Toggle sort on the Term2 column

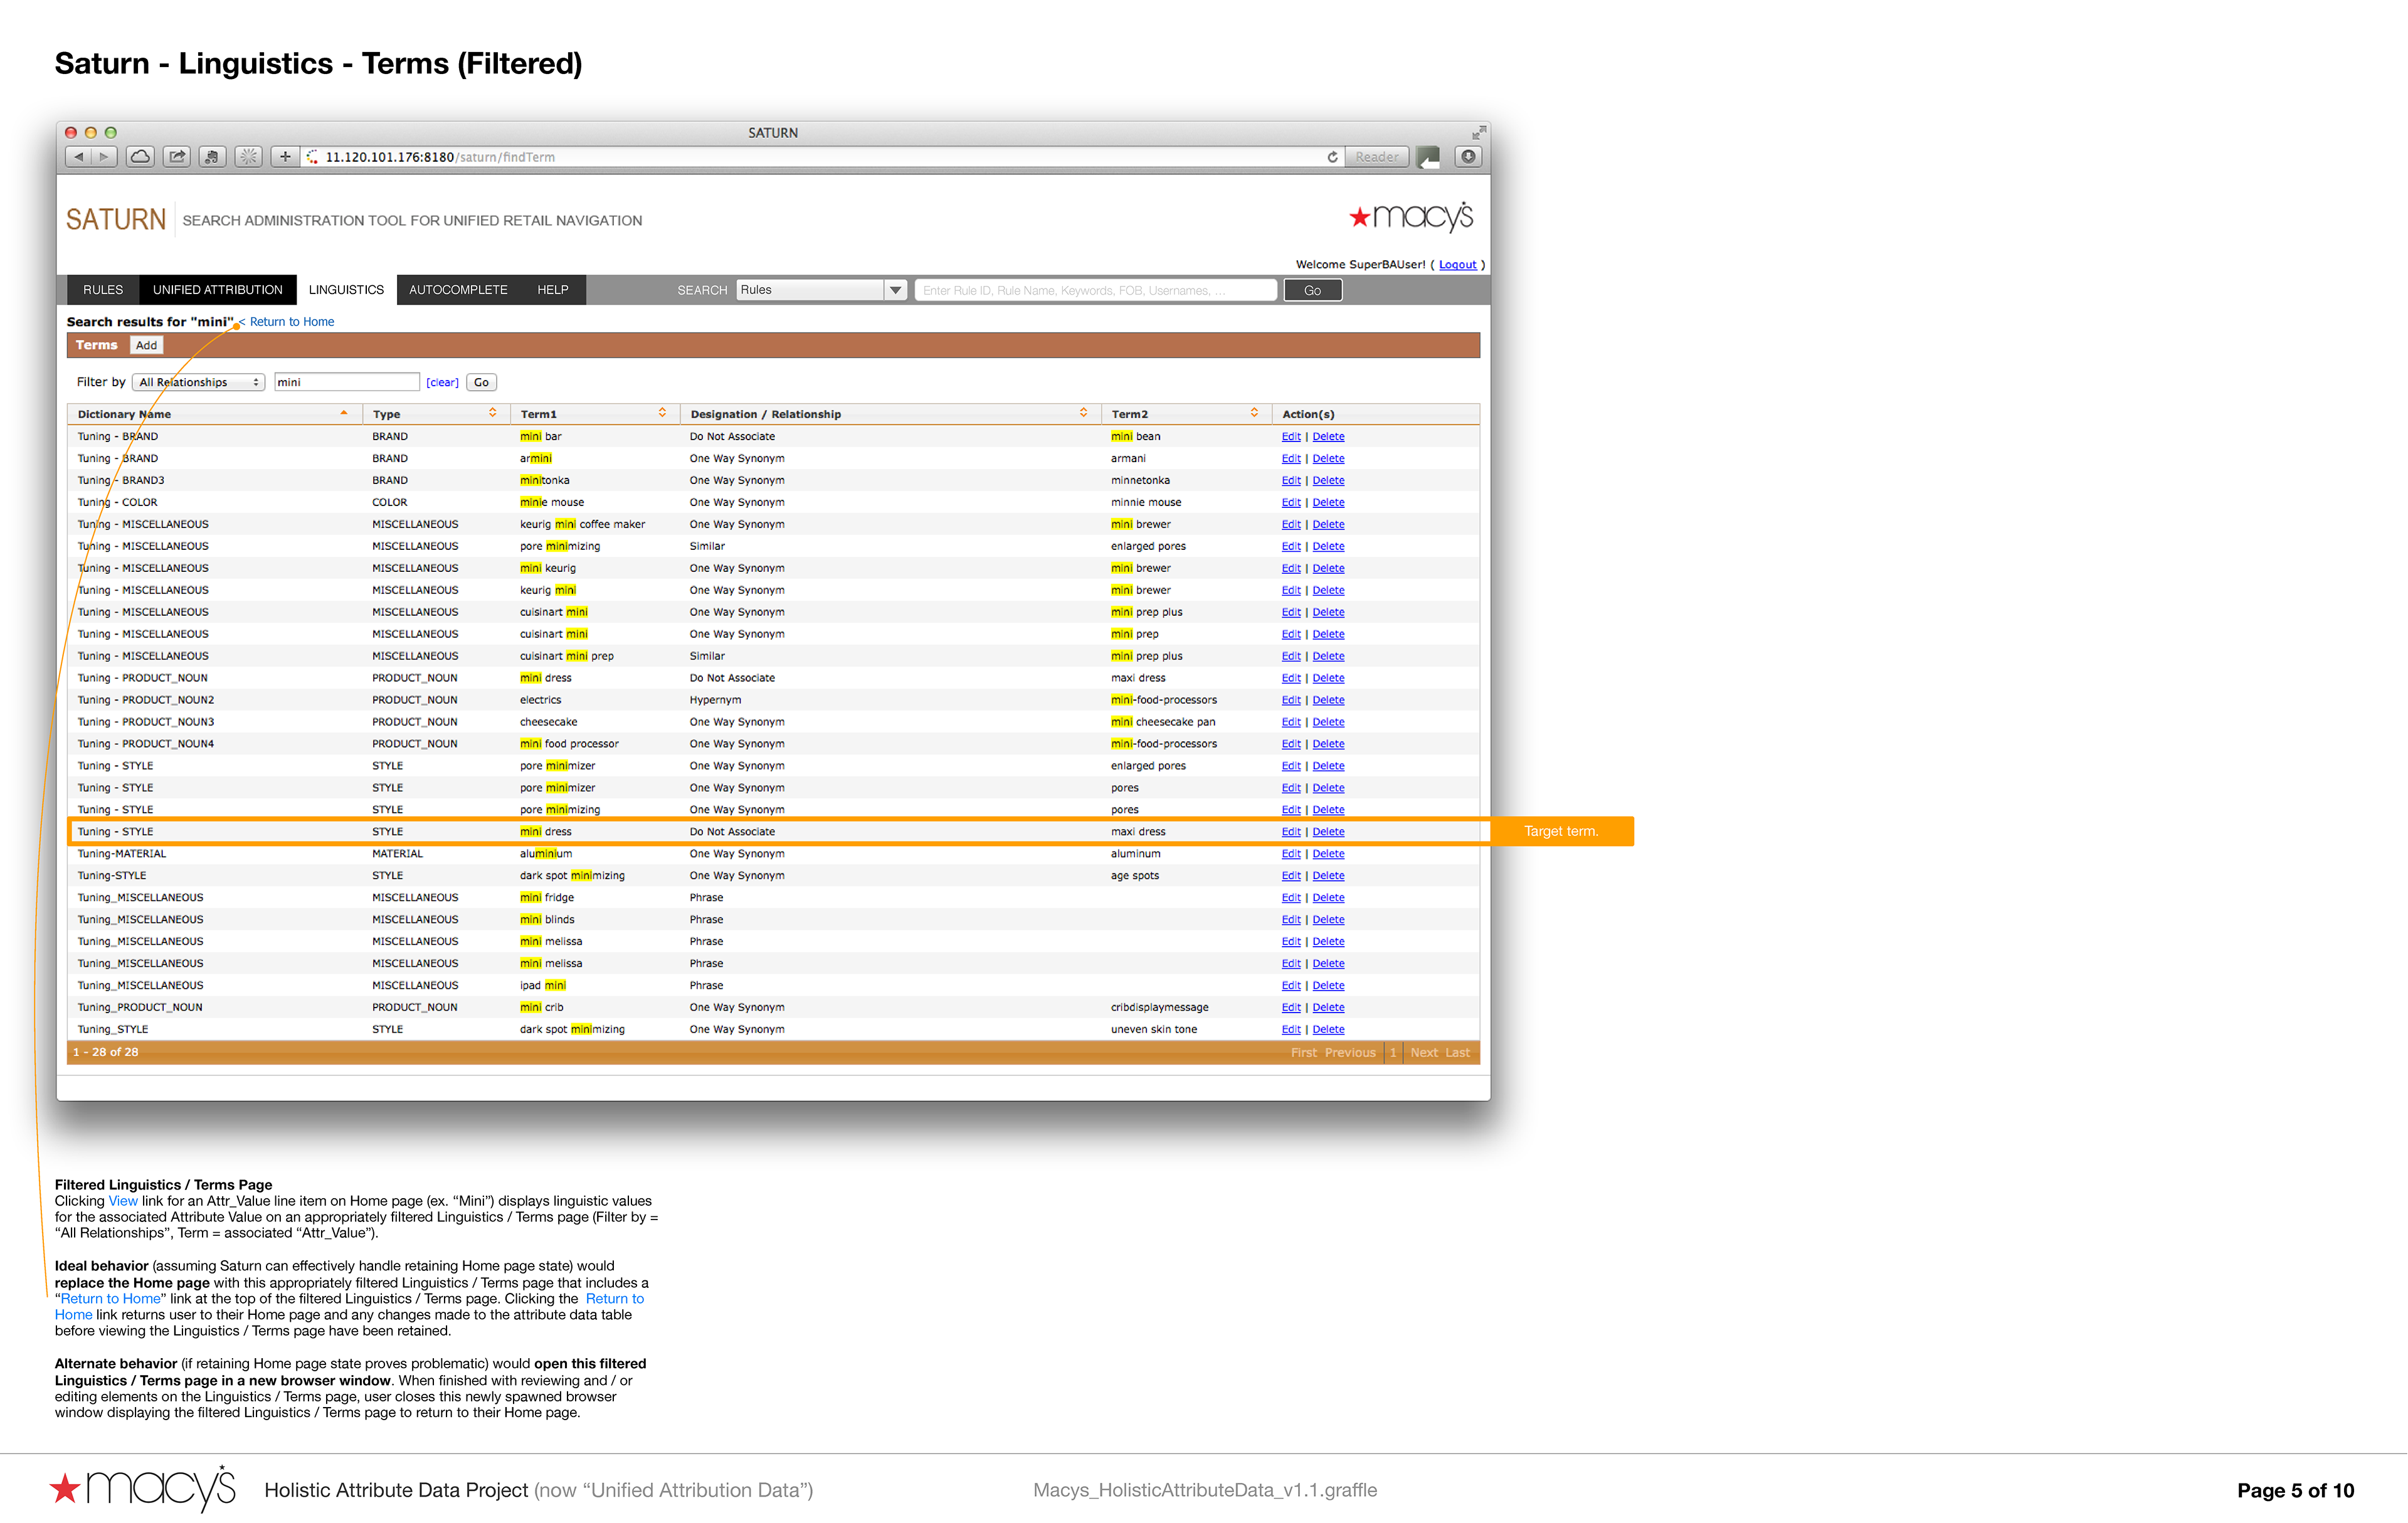[1254, 413]
